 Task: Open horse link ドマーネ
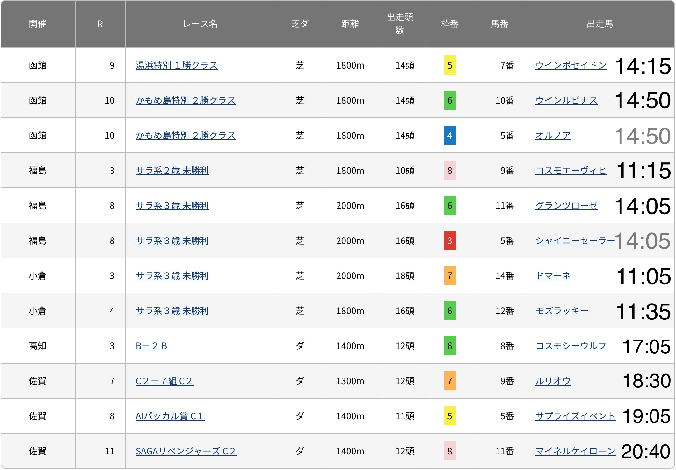pos(553,276)
